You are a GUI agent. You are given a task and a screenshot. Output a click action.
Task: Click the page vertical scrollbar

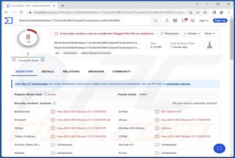tap(232, 87)
